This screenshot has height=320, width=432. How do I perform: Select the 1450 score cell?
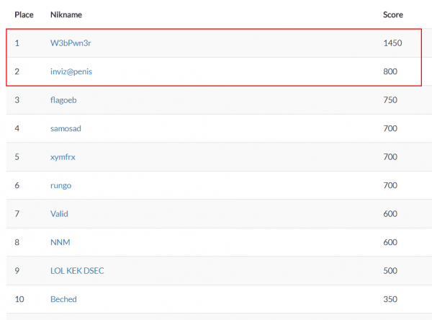392,43
